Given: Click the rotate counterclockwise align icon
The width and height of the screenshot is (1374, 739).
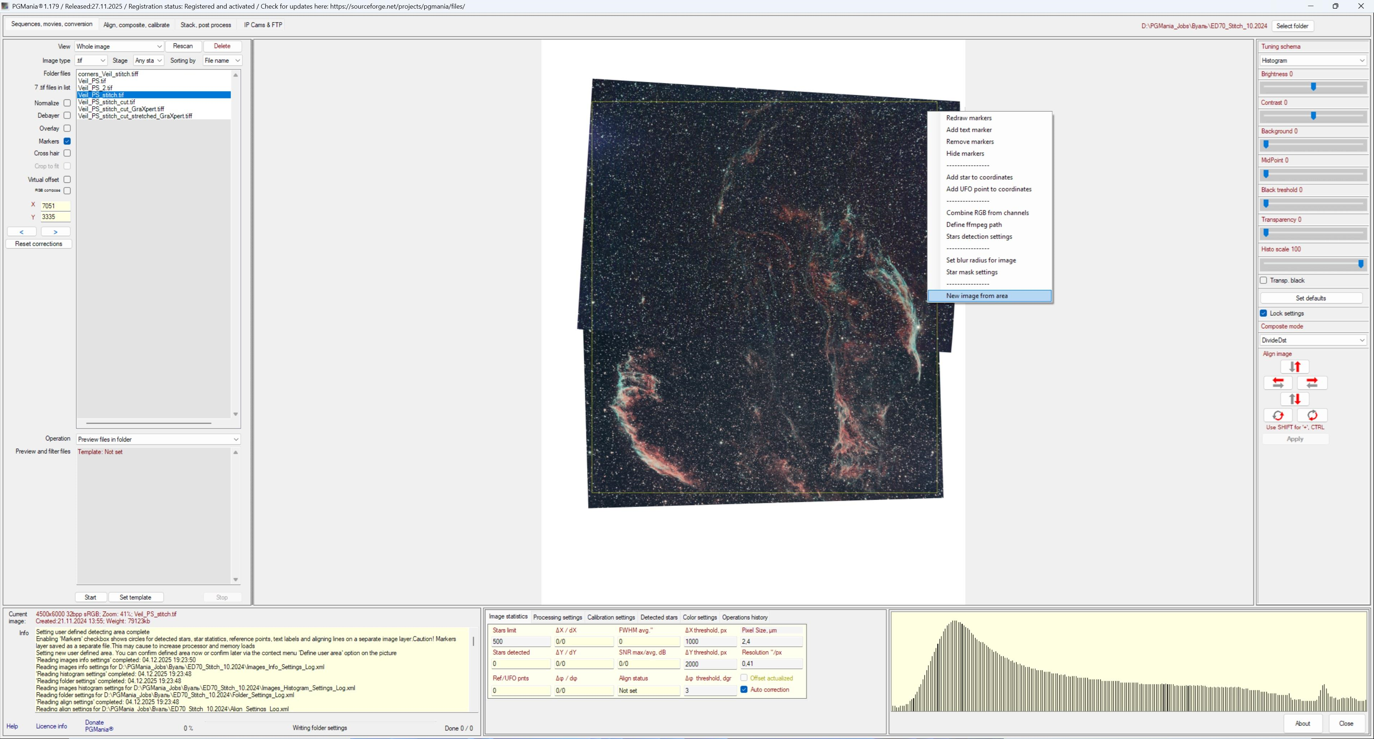Looking at the screenshot, I should point(1278,415).
